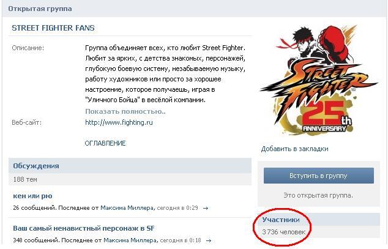Image resolution: width=388 pixels, height=249 pixels.
Task: Click the сегодня в 0:18 timestamp
Action: pos(181,240)
